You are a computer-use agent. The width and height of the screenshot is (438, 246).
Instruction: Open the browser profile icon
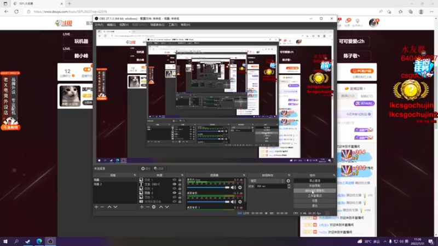[421, 11]
